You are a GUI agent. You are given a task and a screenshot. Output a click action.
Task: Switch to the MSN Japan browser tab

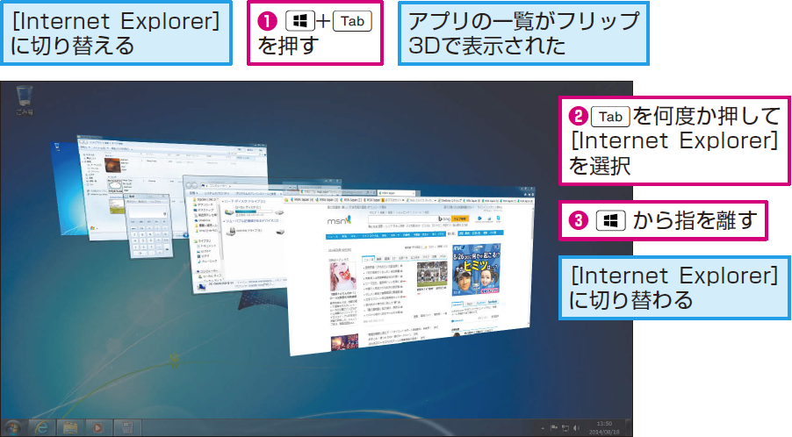point(396,193)
